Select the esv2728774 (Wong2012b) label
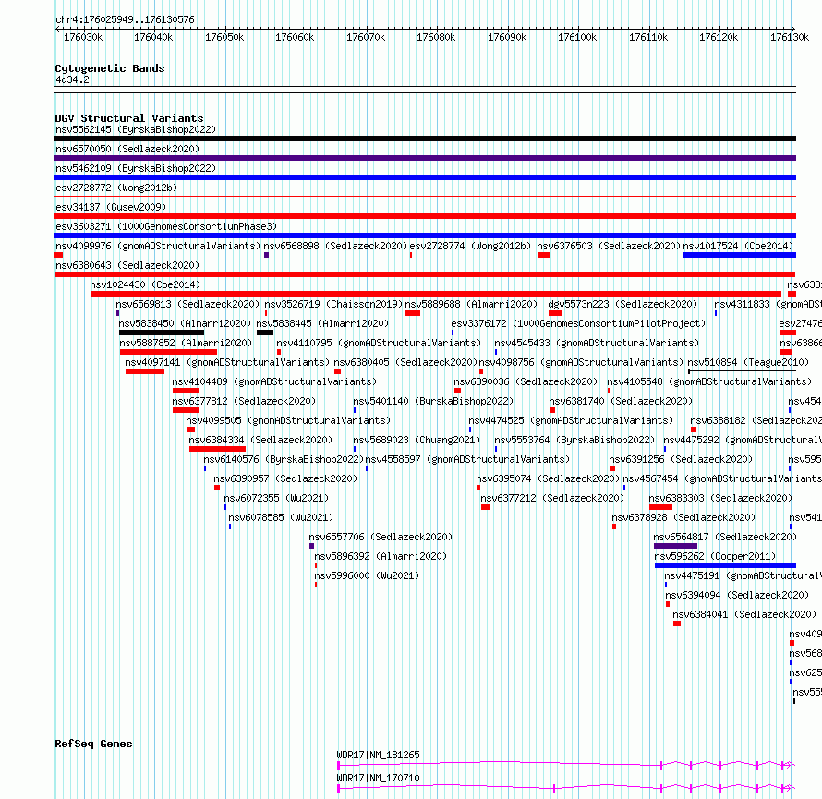The image size is (822, 799). click(x=470, y=246)
